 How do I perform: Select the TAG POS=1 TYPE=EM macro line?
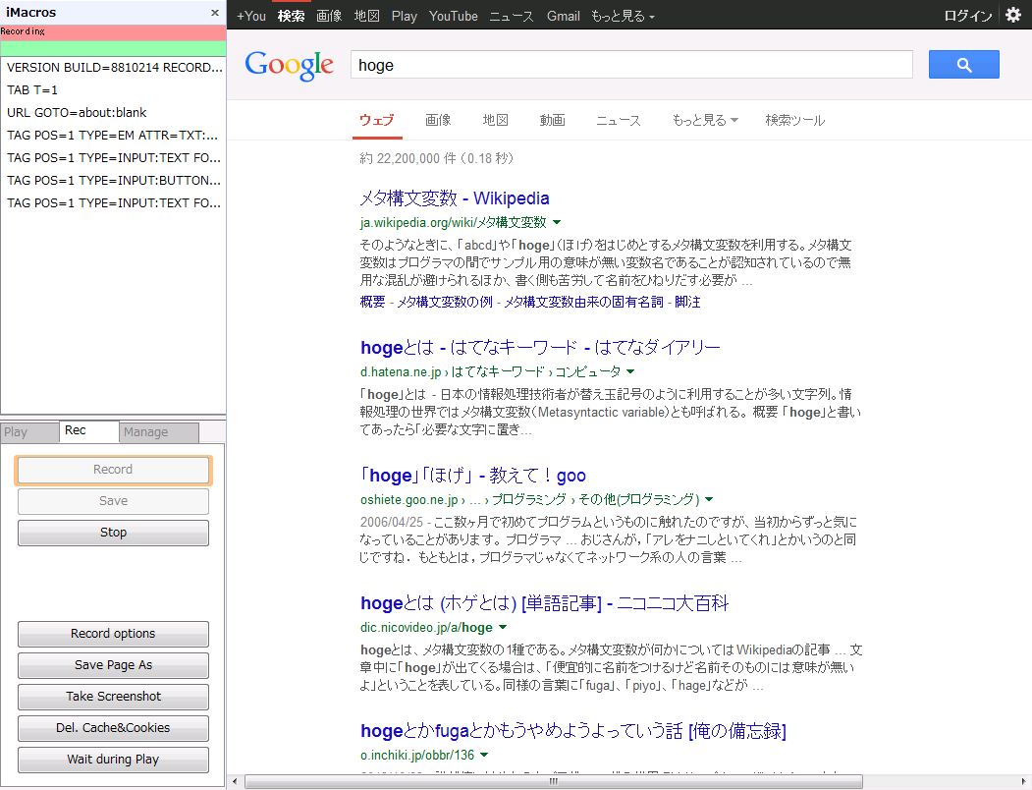[113, 135]
